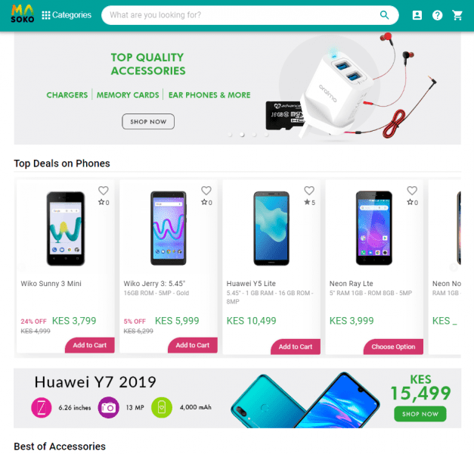The image size is (474, 454).
Task: Toggle wishlist heart on Wiko Jerry 3
Action: (x=206, y=191)
